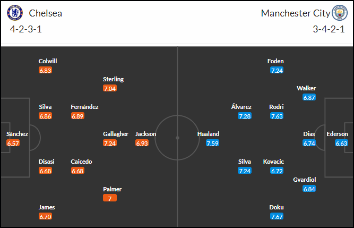Click the Chelsea club crest icon
This screenshot has height=228, width=354.
[x=15, y=13]
